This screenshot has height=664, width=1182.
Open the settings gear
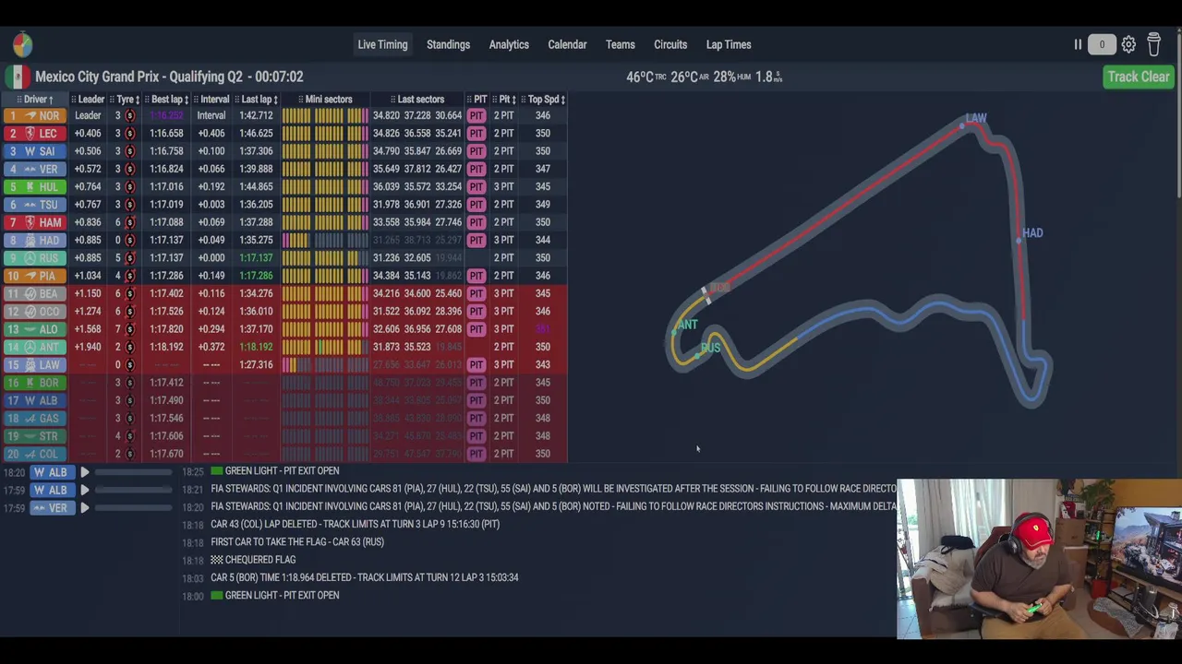(x=1128, y=44)
